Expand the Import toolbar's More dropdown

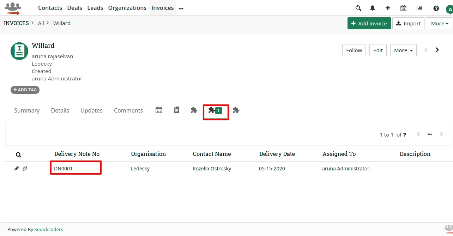(439, 23)
